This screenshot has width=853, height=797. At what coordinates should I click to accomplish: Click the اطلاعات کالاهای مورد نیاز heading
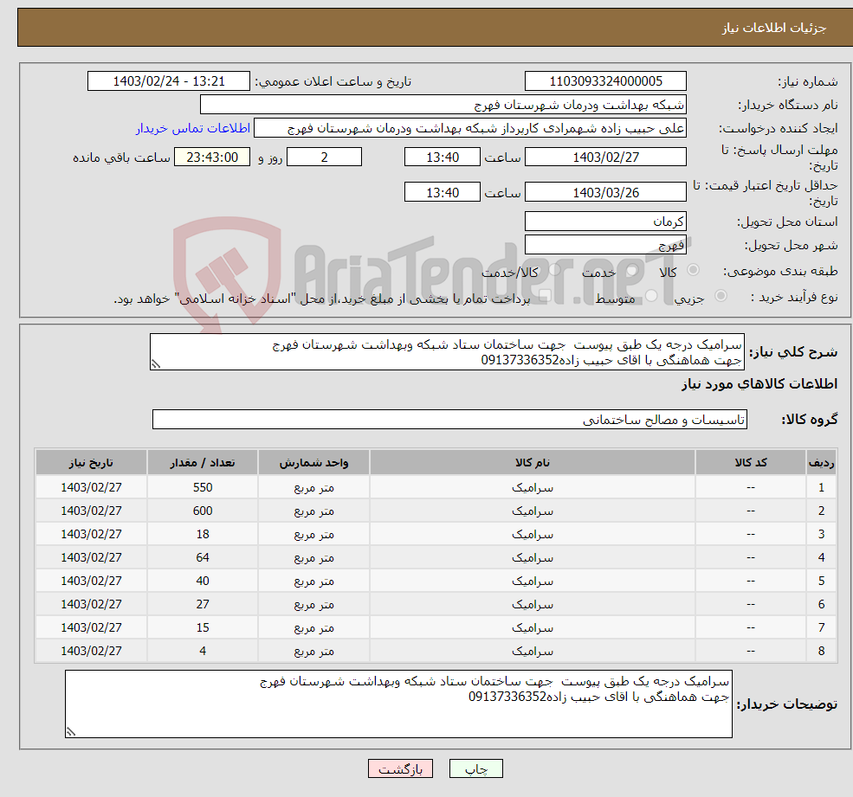pos(759,384)
